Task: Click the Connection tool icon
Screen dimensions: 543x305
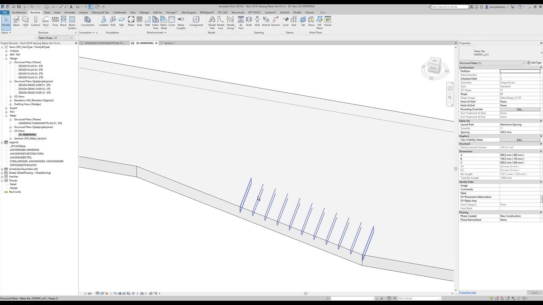Action: pos(88,22)
